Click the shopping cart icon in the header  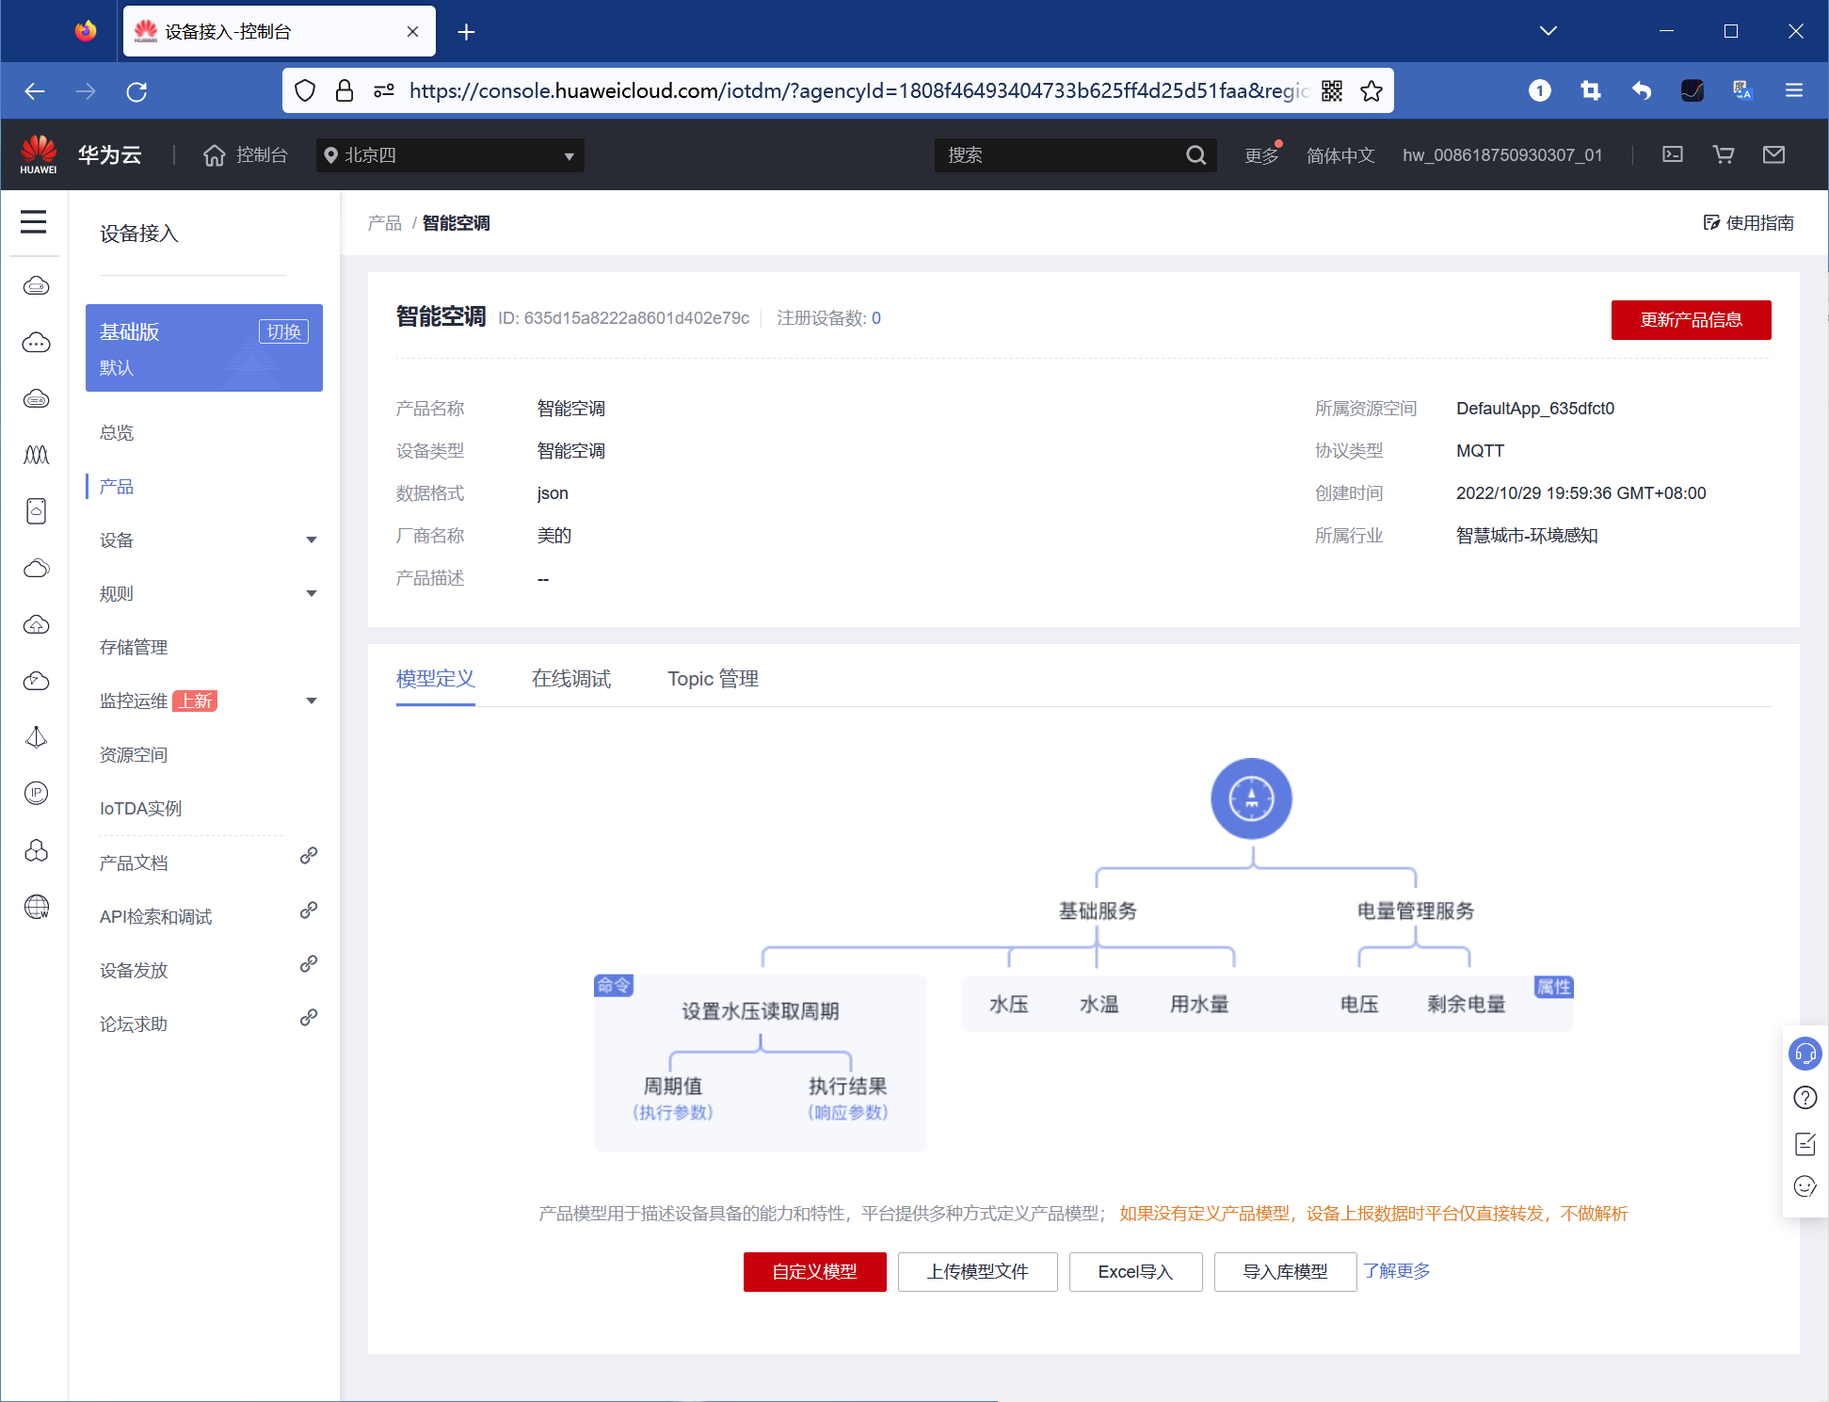1723,154
